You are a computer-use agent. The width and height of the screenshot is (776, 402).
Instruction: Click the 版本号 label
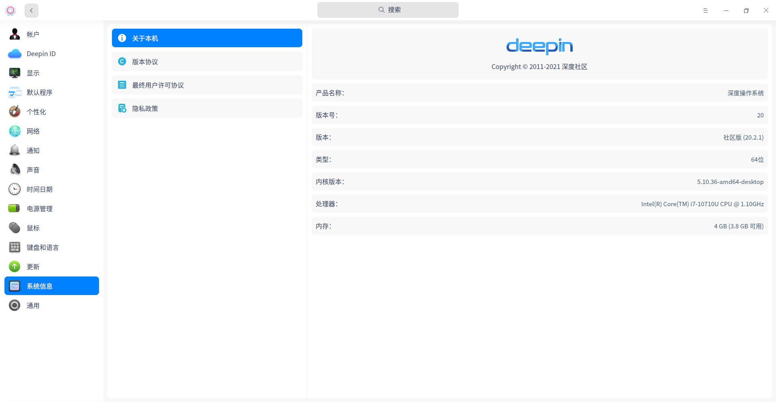[327, 115]
